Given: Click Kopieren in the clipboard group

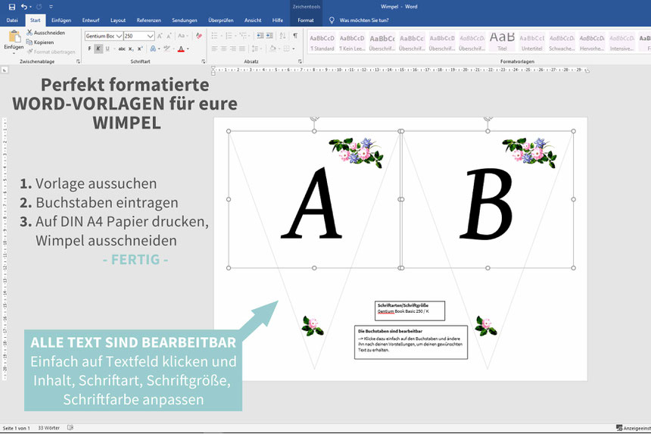Looking at the screenshot, I should tap(40, 42).
